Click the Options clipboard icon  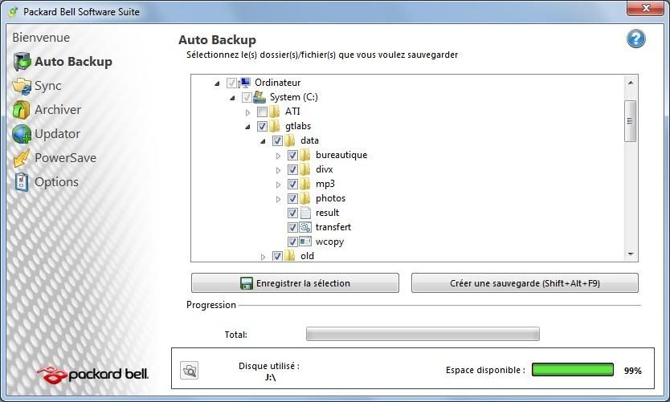click(x=22, y=182)
